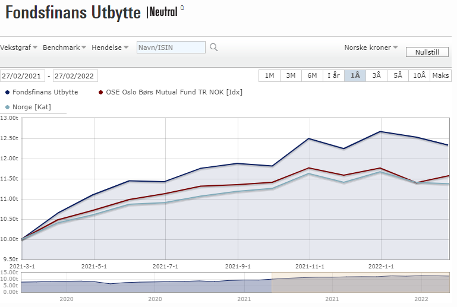
Task: Click the dark blue Fondsfinans Utbytte legend dot
Action: click(8, 92)
